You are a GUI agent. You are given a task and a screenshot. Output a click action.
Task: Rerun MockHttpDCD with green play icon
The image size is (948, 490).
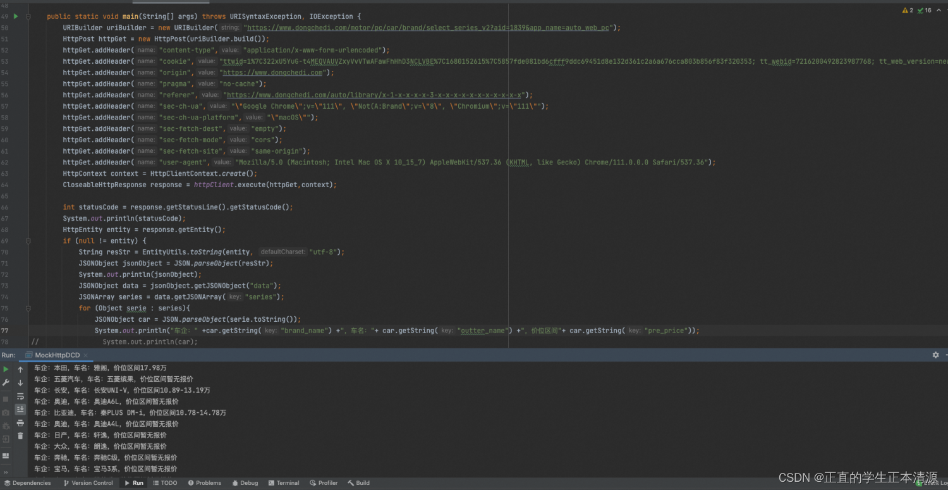6,369
